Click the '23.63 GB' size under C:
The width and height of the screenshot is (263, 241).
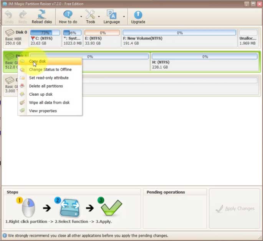[x=38, y=43]
